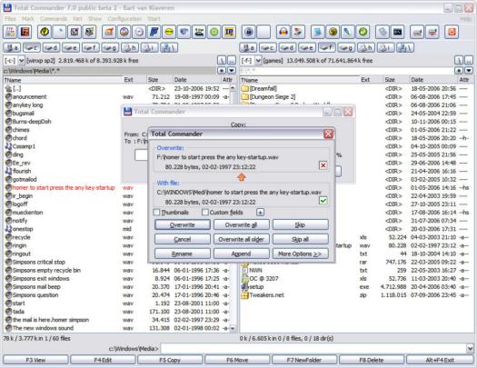Toggle the red X box beside Overwrite file

[323, 165]
